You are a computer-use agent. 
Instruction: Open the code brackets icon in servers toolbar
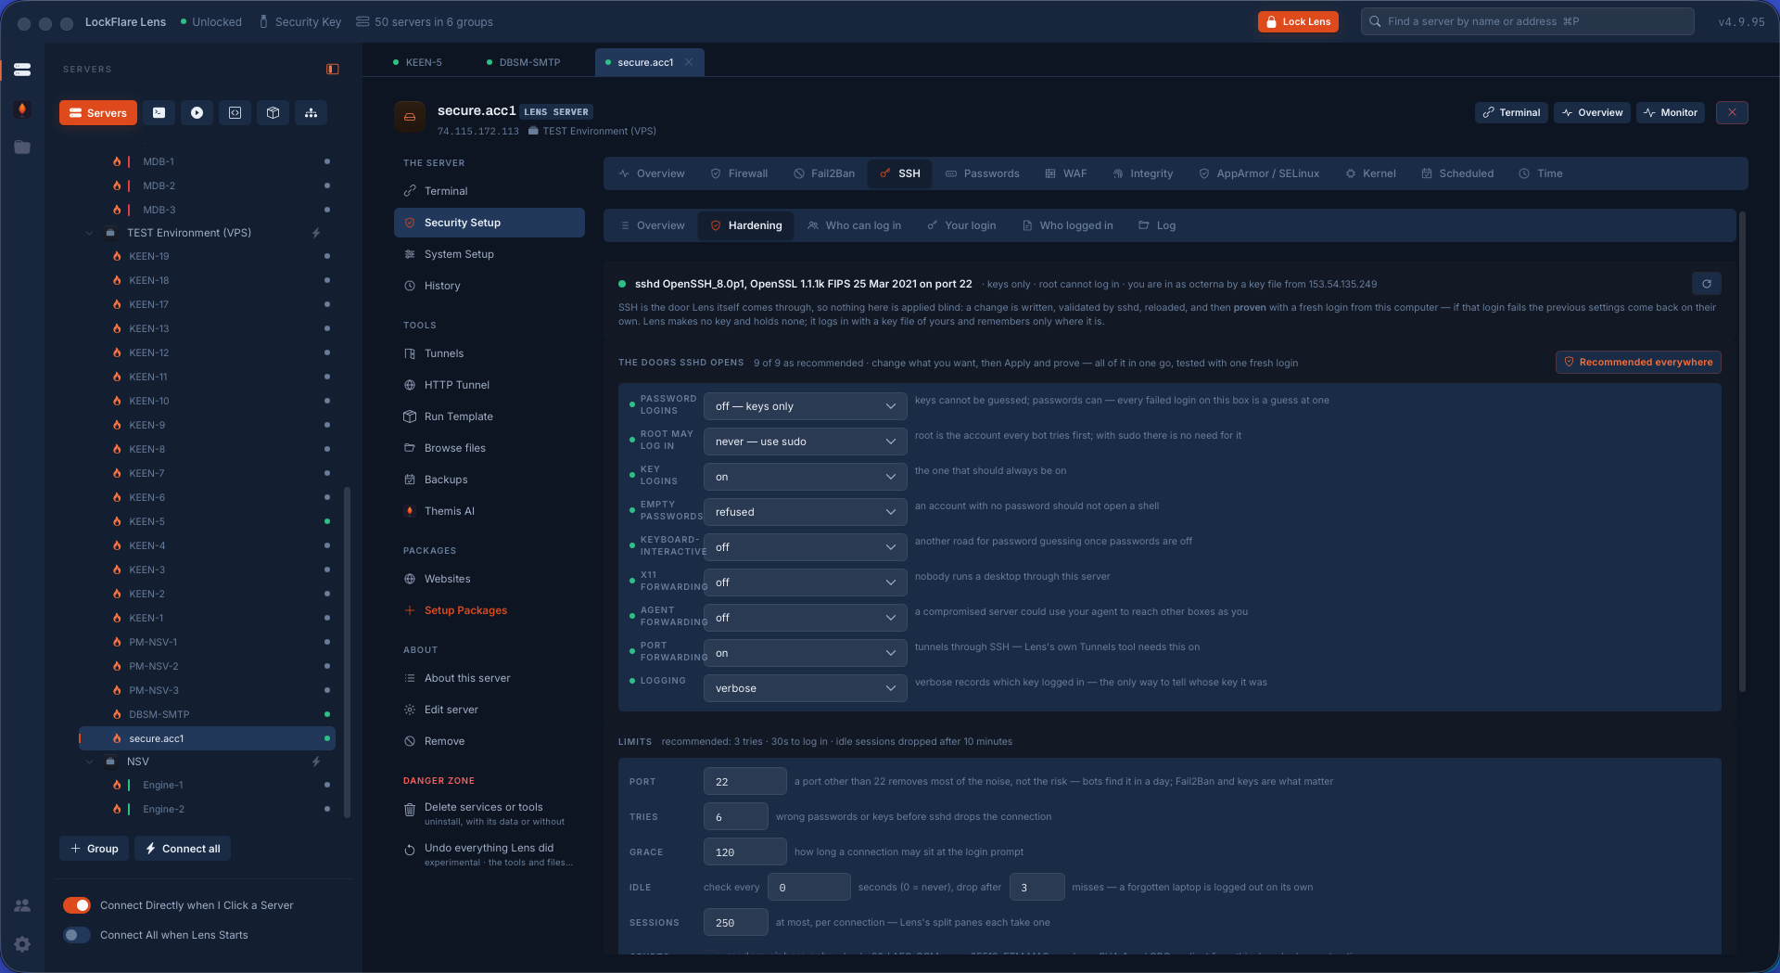click(x=235, y=113)
